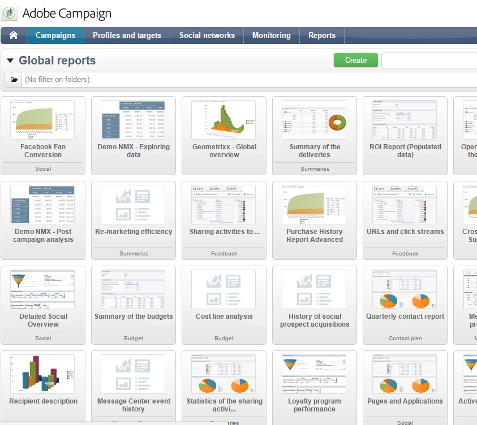Click the Re-marketing efficiency title

click(x=134, y=232)
